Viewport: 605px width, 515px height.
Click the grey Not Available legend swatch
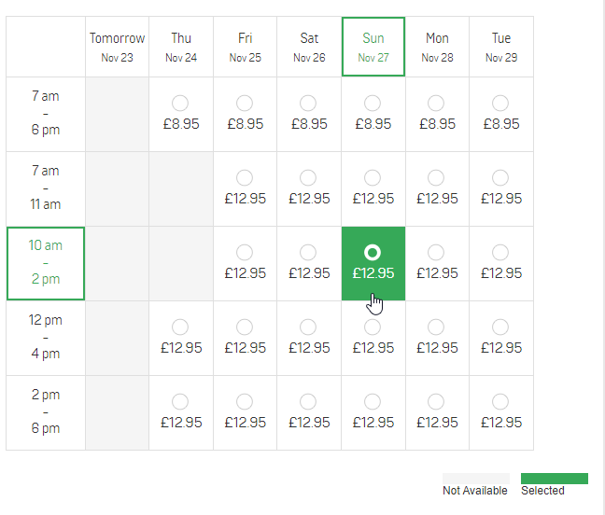click(476, 479)
